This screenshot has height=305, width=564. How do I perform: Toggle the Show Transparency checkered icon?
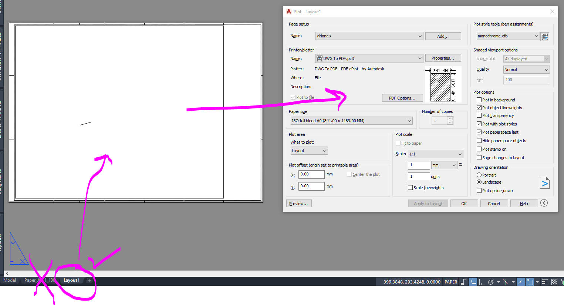pos(555,282)
